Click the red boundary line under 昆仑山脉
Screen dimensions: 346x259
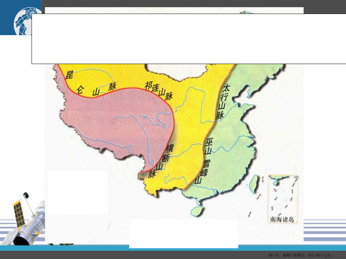108,94
